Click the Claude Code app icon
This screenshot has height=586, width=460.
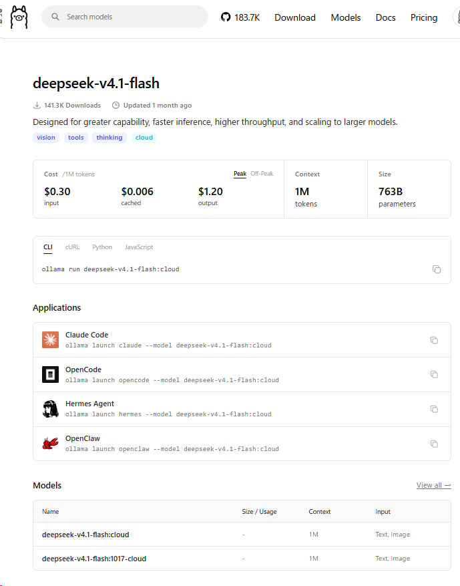point(50,339)
